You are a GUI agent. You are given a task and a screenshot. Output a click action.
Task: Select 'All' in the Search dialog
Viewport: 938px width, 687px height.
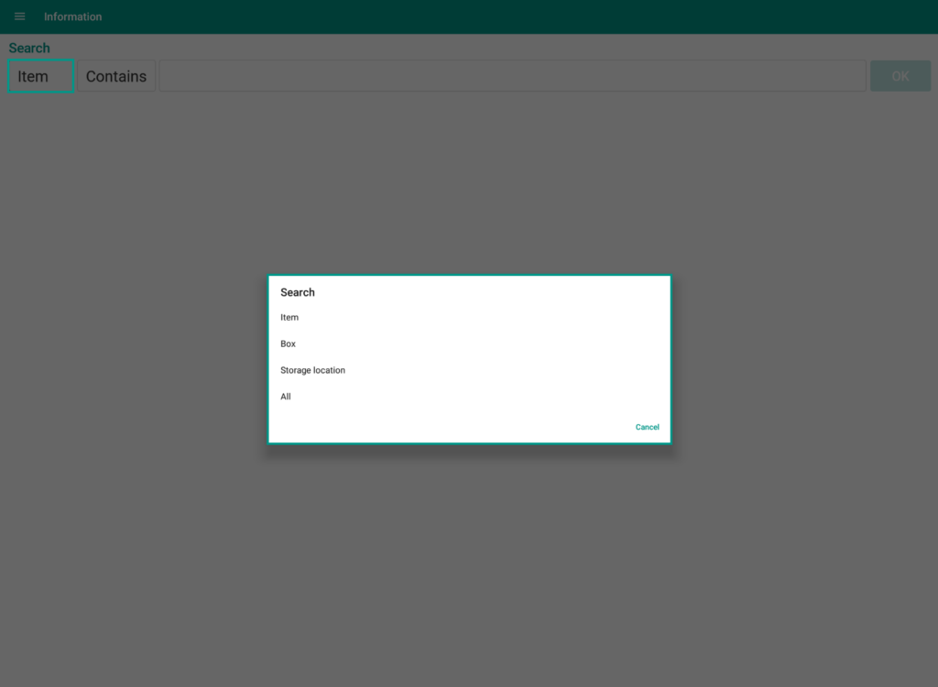coord(286,397)
